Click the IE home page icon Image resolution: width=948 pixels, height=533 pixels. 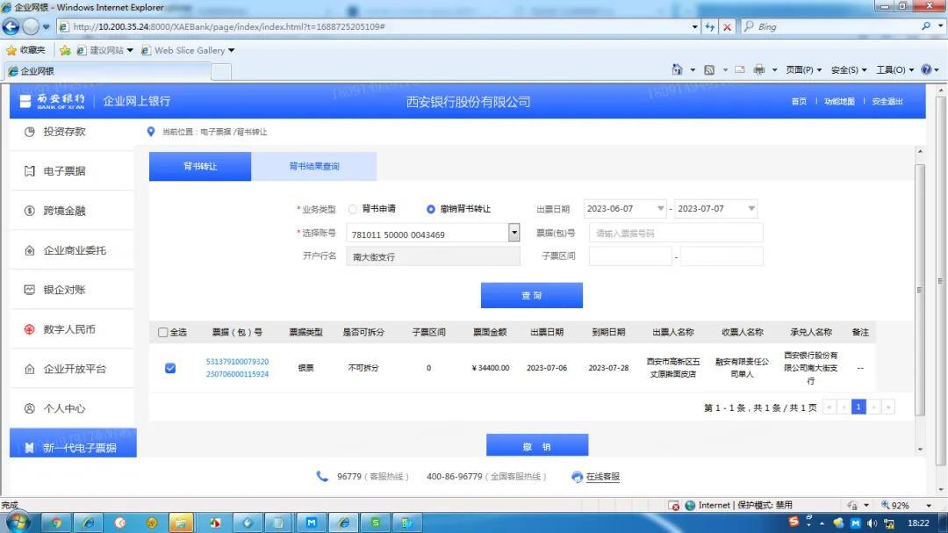(677, 69)
